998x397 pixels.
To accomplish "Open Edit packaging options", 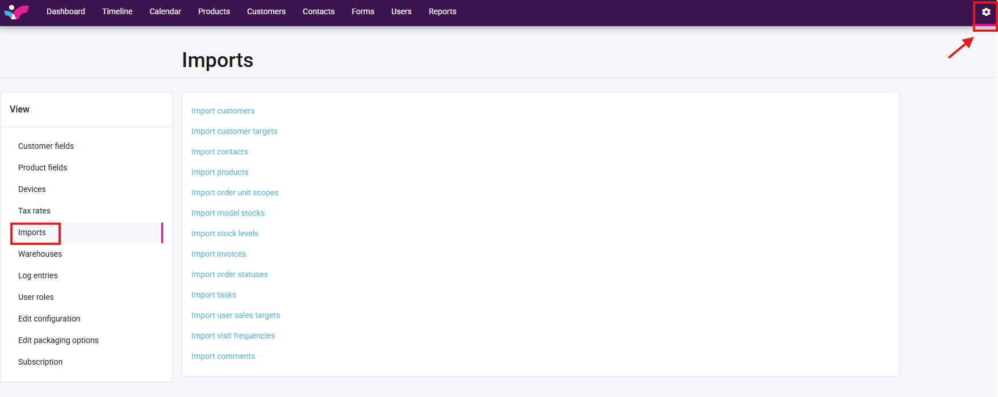I will (59, 340).
